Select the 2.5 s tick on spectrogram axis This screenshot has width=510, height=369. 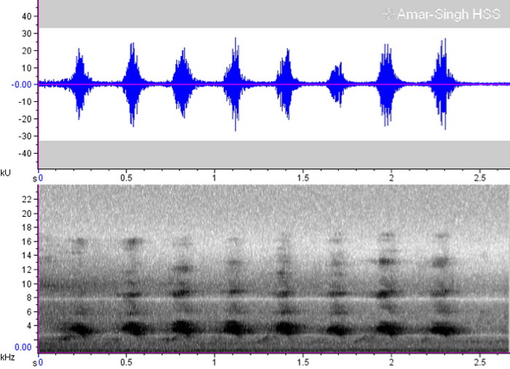point(480,362)
